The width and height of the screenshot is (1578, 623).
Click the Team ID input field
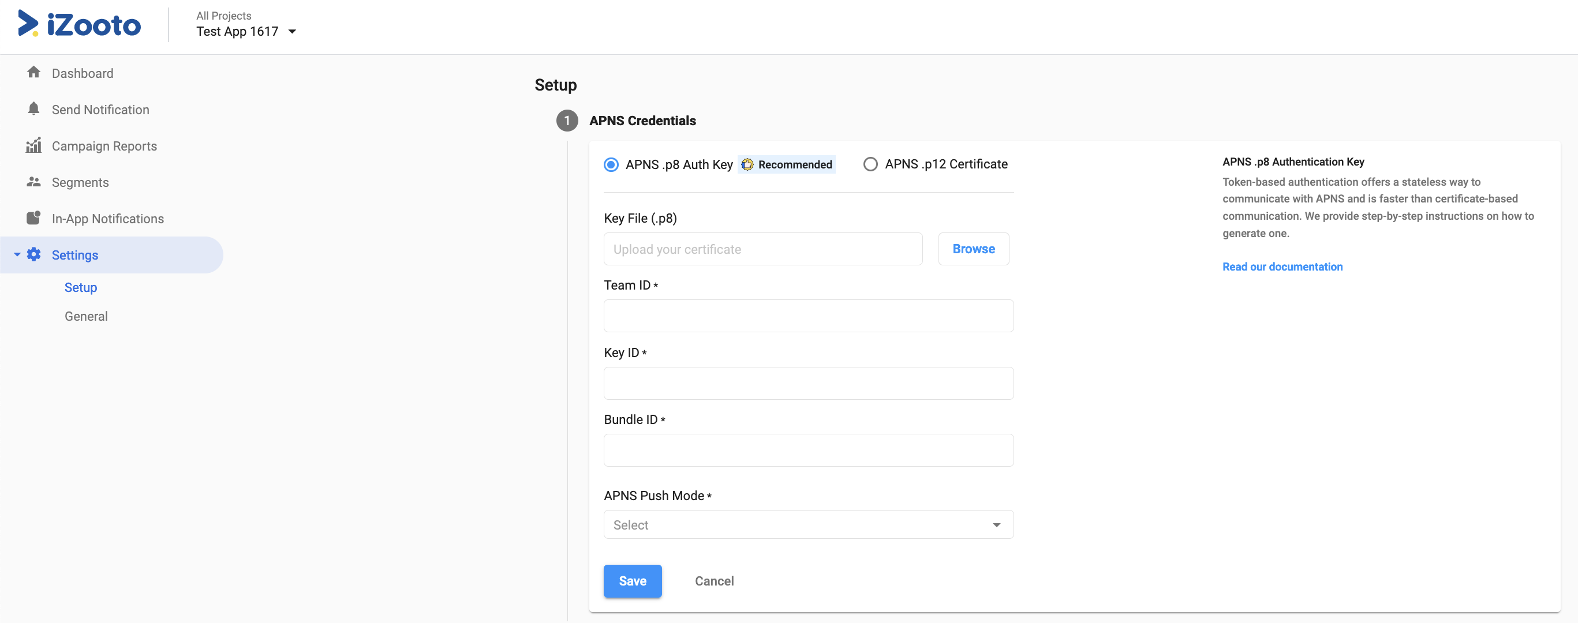click(808, 316)
